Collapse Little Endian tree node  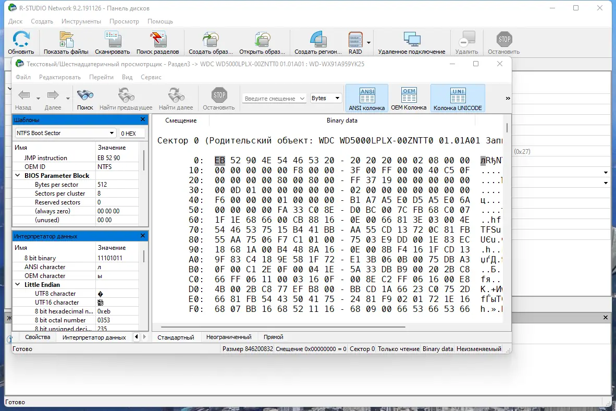point(18,284)
